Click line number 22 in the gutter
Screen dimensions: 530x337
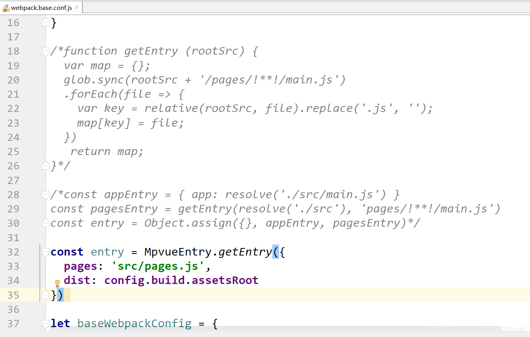[13, 108]
